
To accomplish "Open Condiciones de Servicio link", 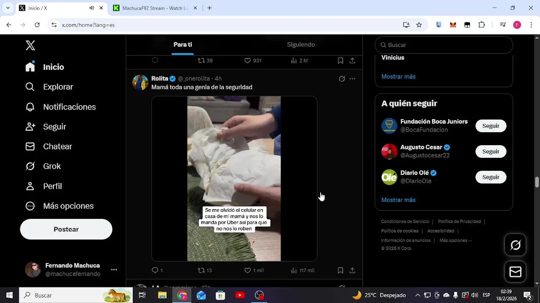I will click(405, 221).
